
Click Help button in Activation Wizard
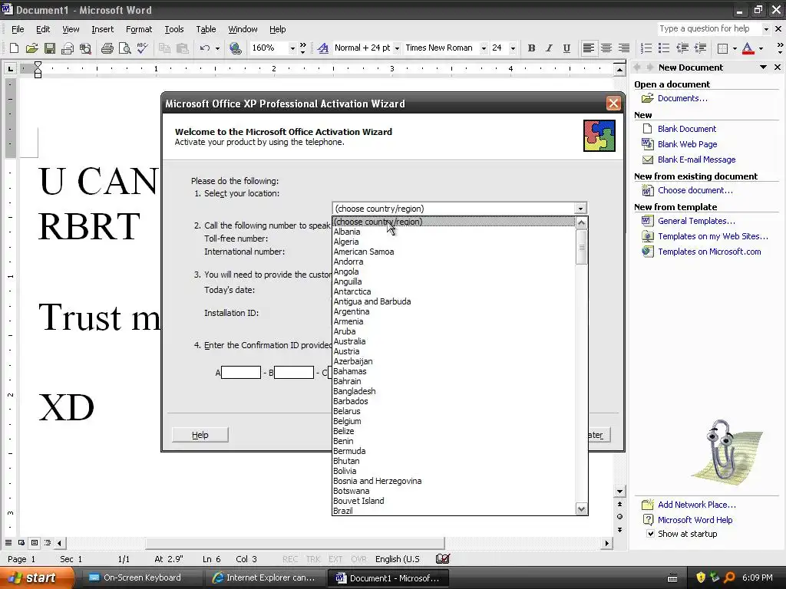click(200, 435)
